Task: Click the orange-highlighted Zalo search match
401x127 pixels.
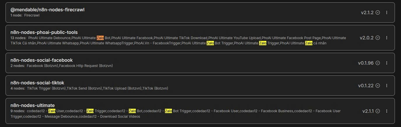Action: [x=100, y=38]
